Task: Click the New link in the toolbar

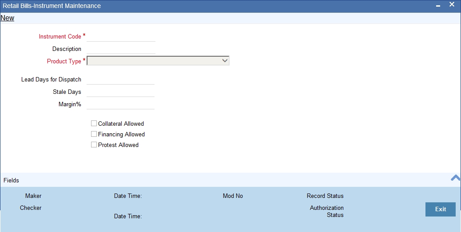Action: point(8,18)
